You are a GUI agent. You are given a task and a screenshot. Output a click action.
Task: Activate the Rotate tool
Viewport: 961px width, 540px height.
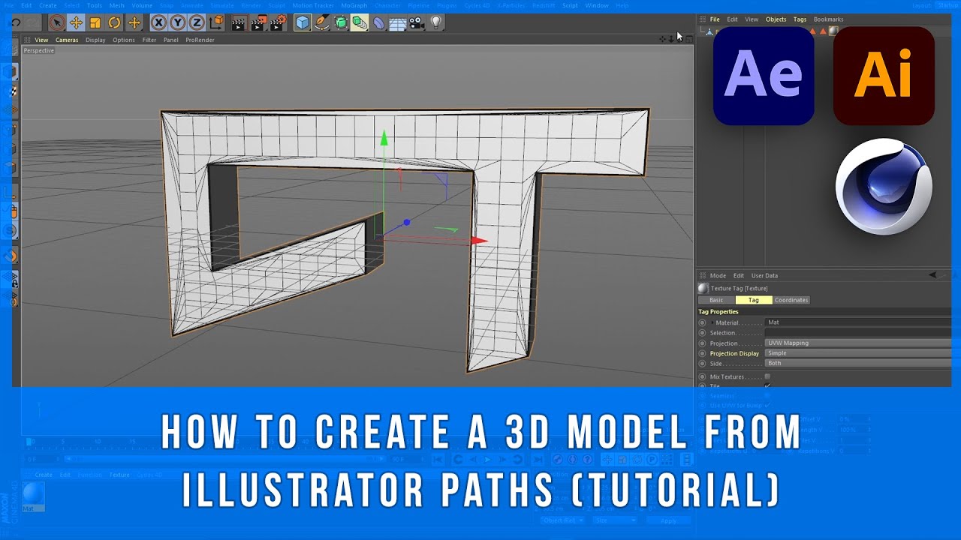point(115,22)
